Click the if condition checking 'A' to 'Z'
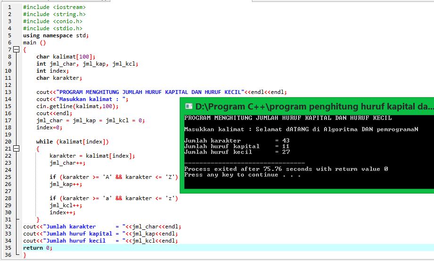The width and height of the screenshot is (434, 261). point(114,177)
